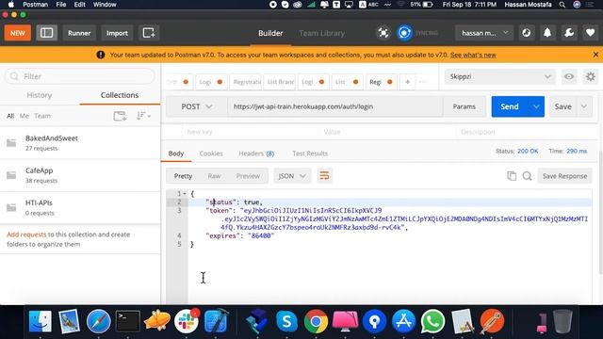Screen dimensions: 603x339
Task: Click the request URL field
Action: [334, 106]
